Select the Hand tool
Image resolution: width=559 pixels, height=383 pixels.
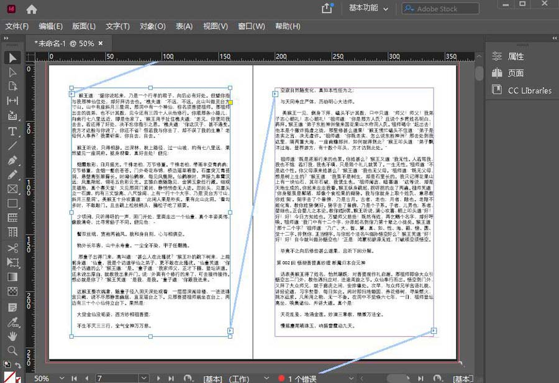[12, 336]
